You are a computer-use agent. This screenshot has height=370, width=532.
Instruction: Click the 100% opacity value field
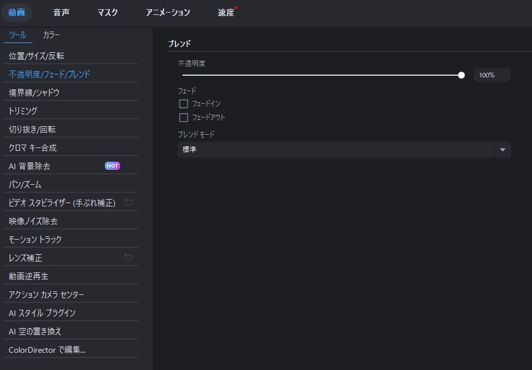coord(491,75)
